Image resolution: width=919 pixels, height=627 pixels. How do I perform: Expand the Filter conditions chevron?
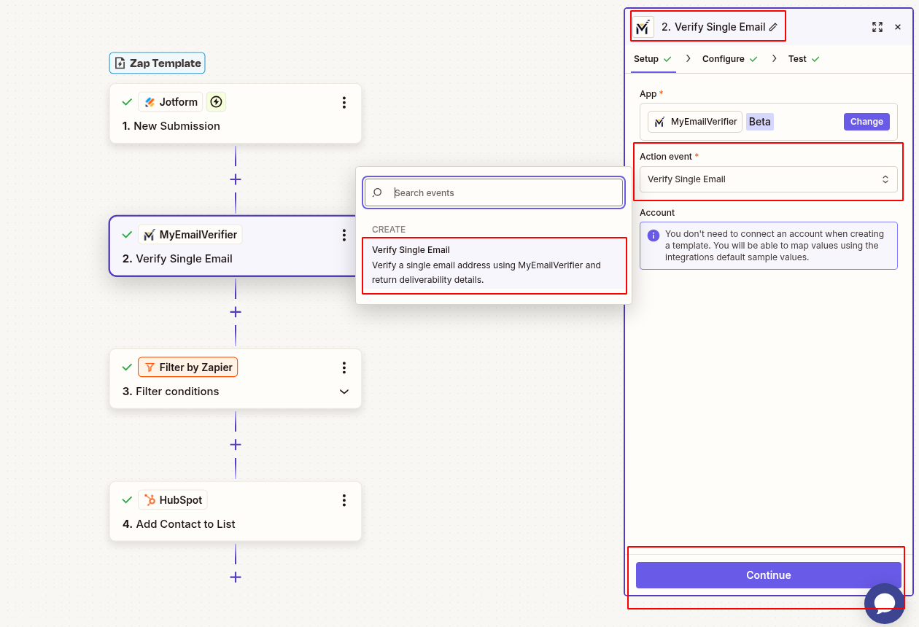344,392
